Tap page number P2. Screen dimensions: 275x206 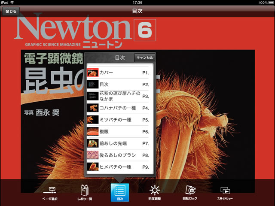146,85
